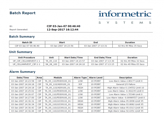Select unit end time 03-Jan-2007 17:13:15
This screenshot has height=113, width=164.
(103, 64)
